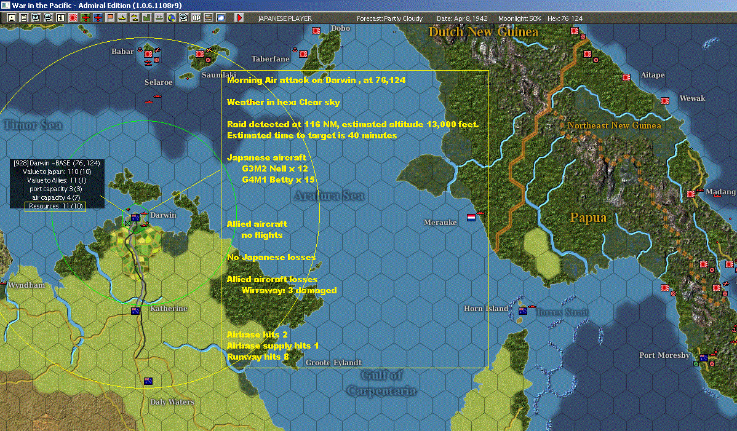Select the Australian flag base at Katherine
Screen dimensions: 737x431
135,311
